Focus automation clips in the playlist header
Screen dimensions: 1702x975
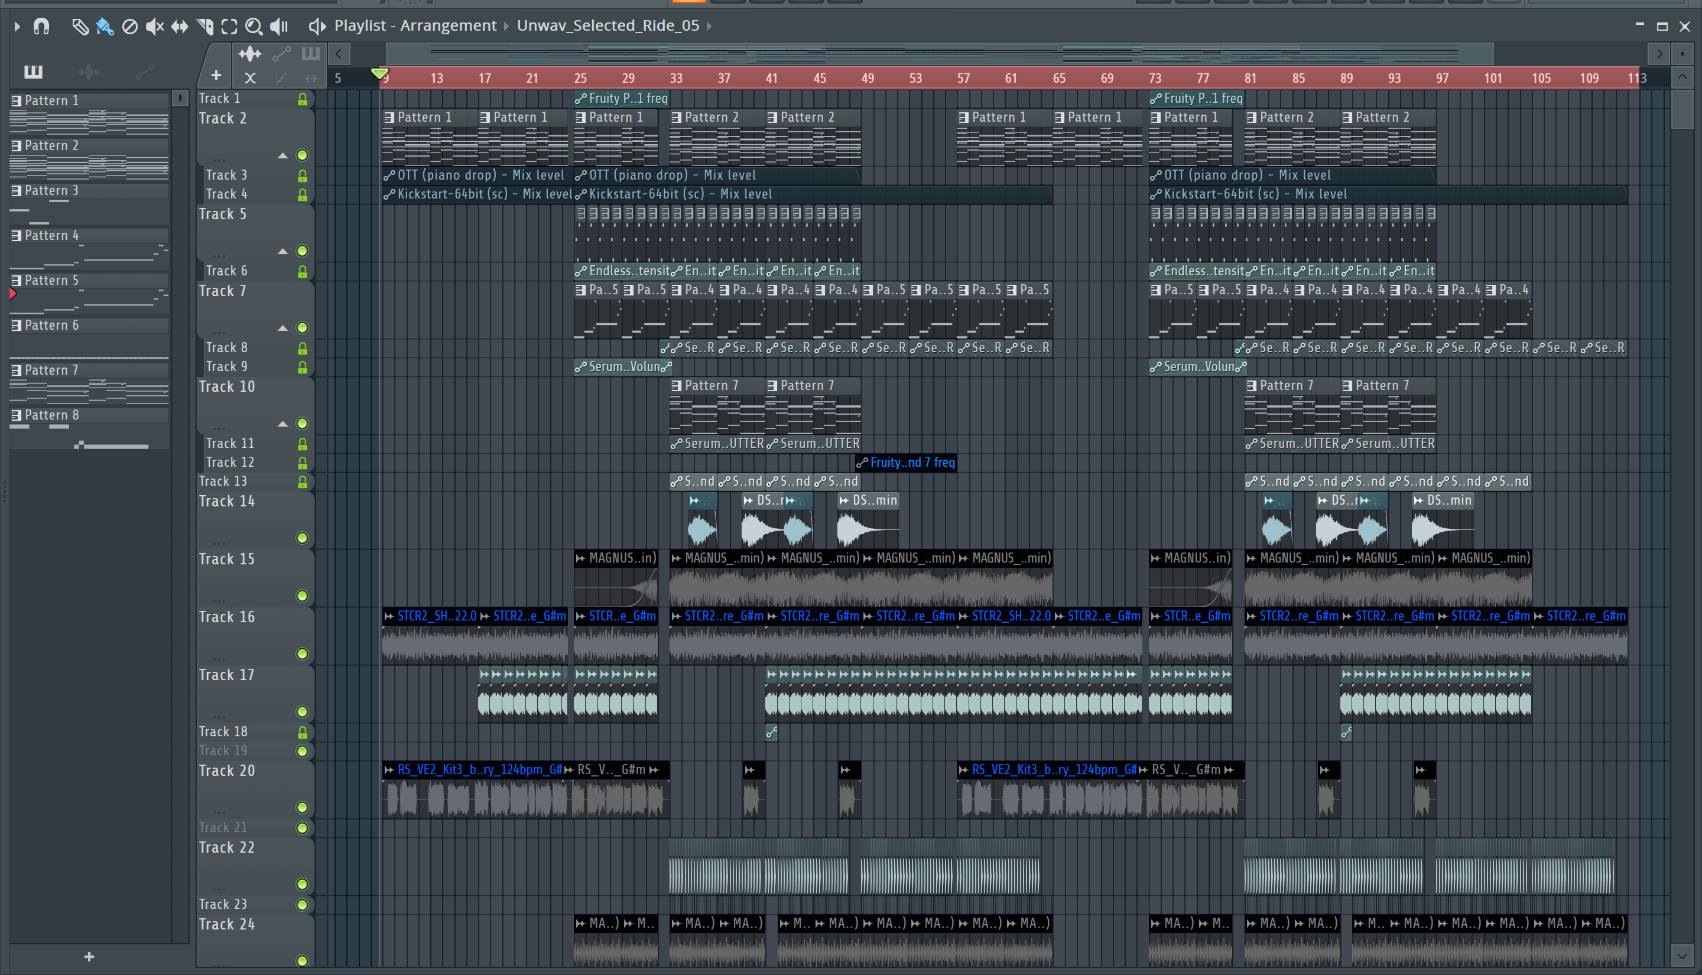(282, 54)
